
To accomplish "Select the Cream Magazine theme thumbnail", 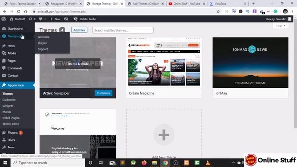I will click(164, 63).
